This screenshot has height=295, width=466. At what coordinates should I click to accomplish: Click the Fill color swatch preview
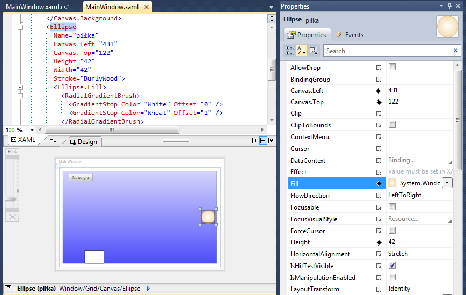click(392, 183)
